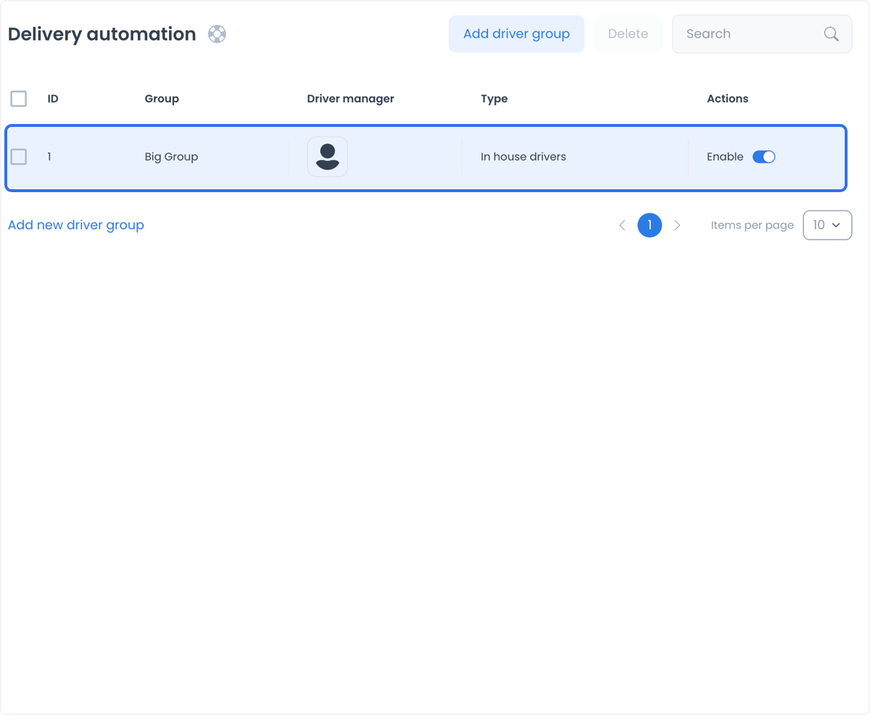
Task: Select page 1 in the pagination
Action: tap(650, 226)
